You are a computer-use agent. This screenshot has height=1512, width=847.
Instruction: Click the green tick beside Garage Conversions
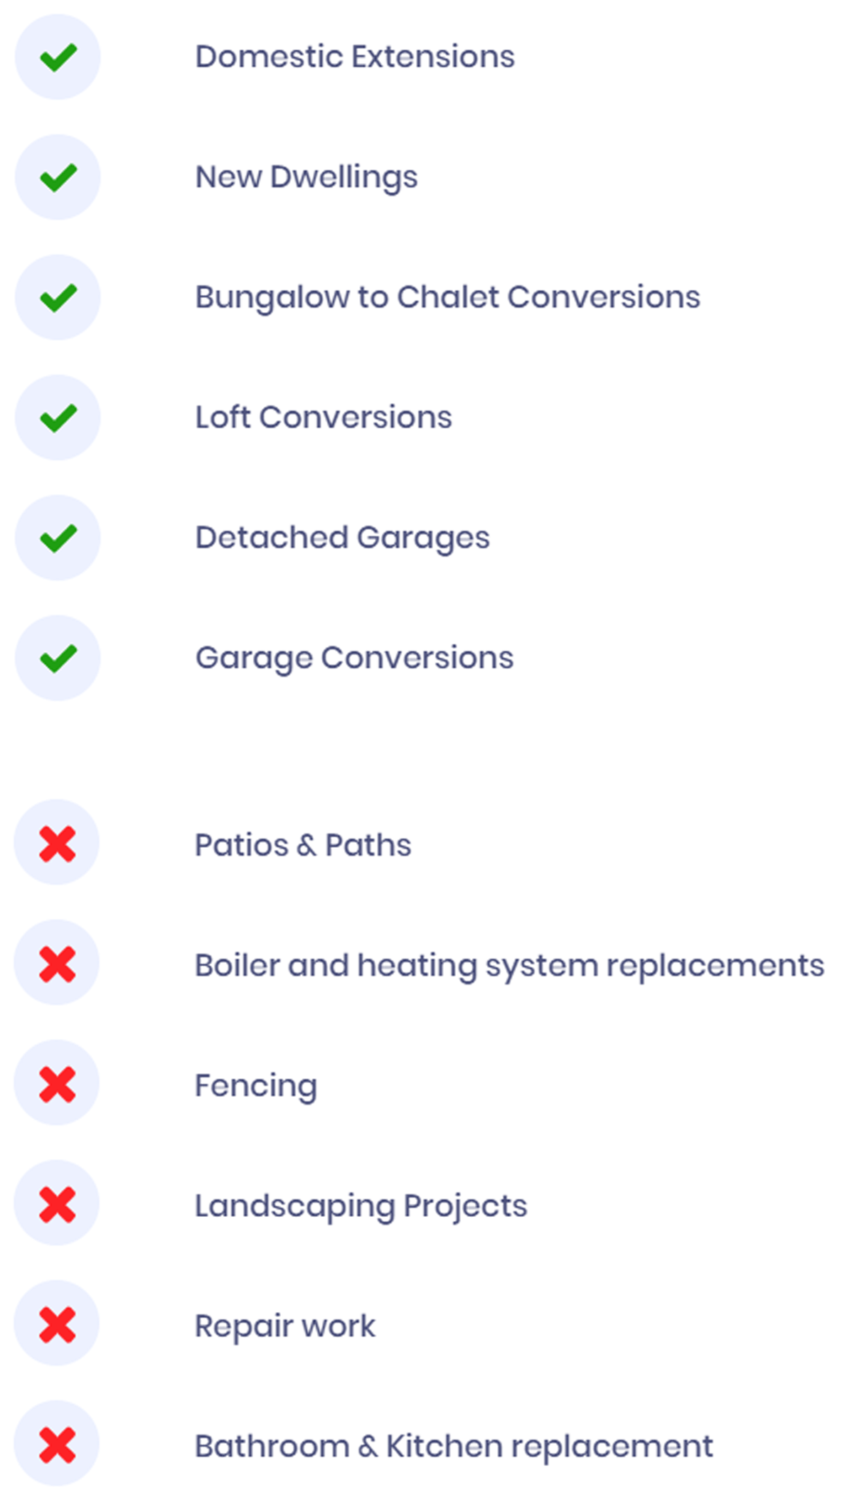58,658
